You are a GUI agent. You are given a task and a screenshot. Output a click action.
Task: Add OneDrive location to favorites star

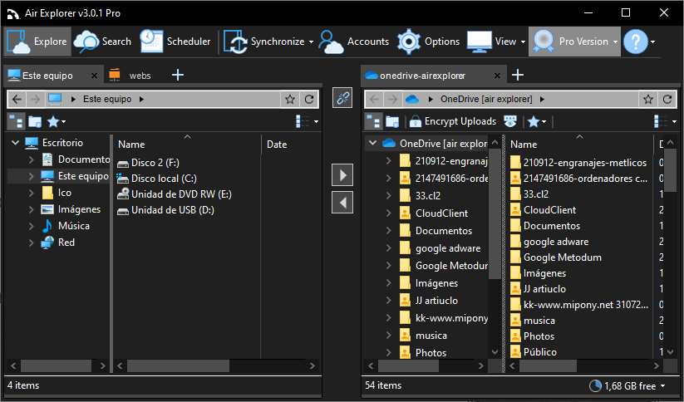(648, 99)
